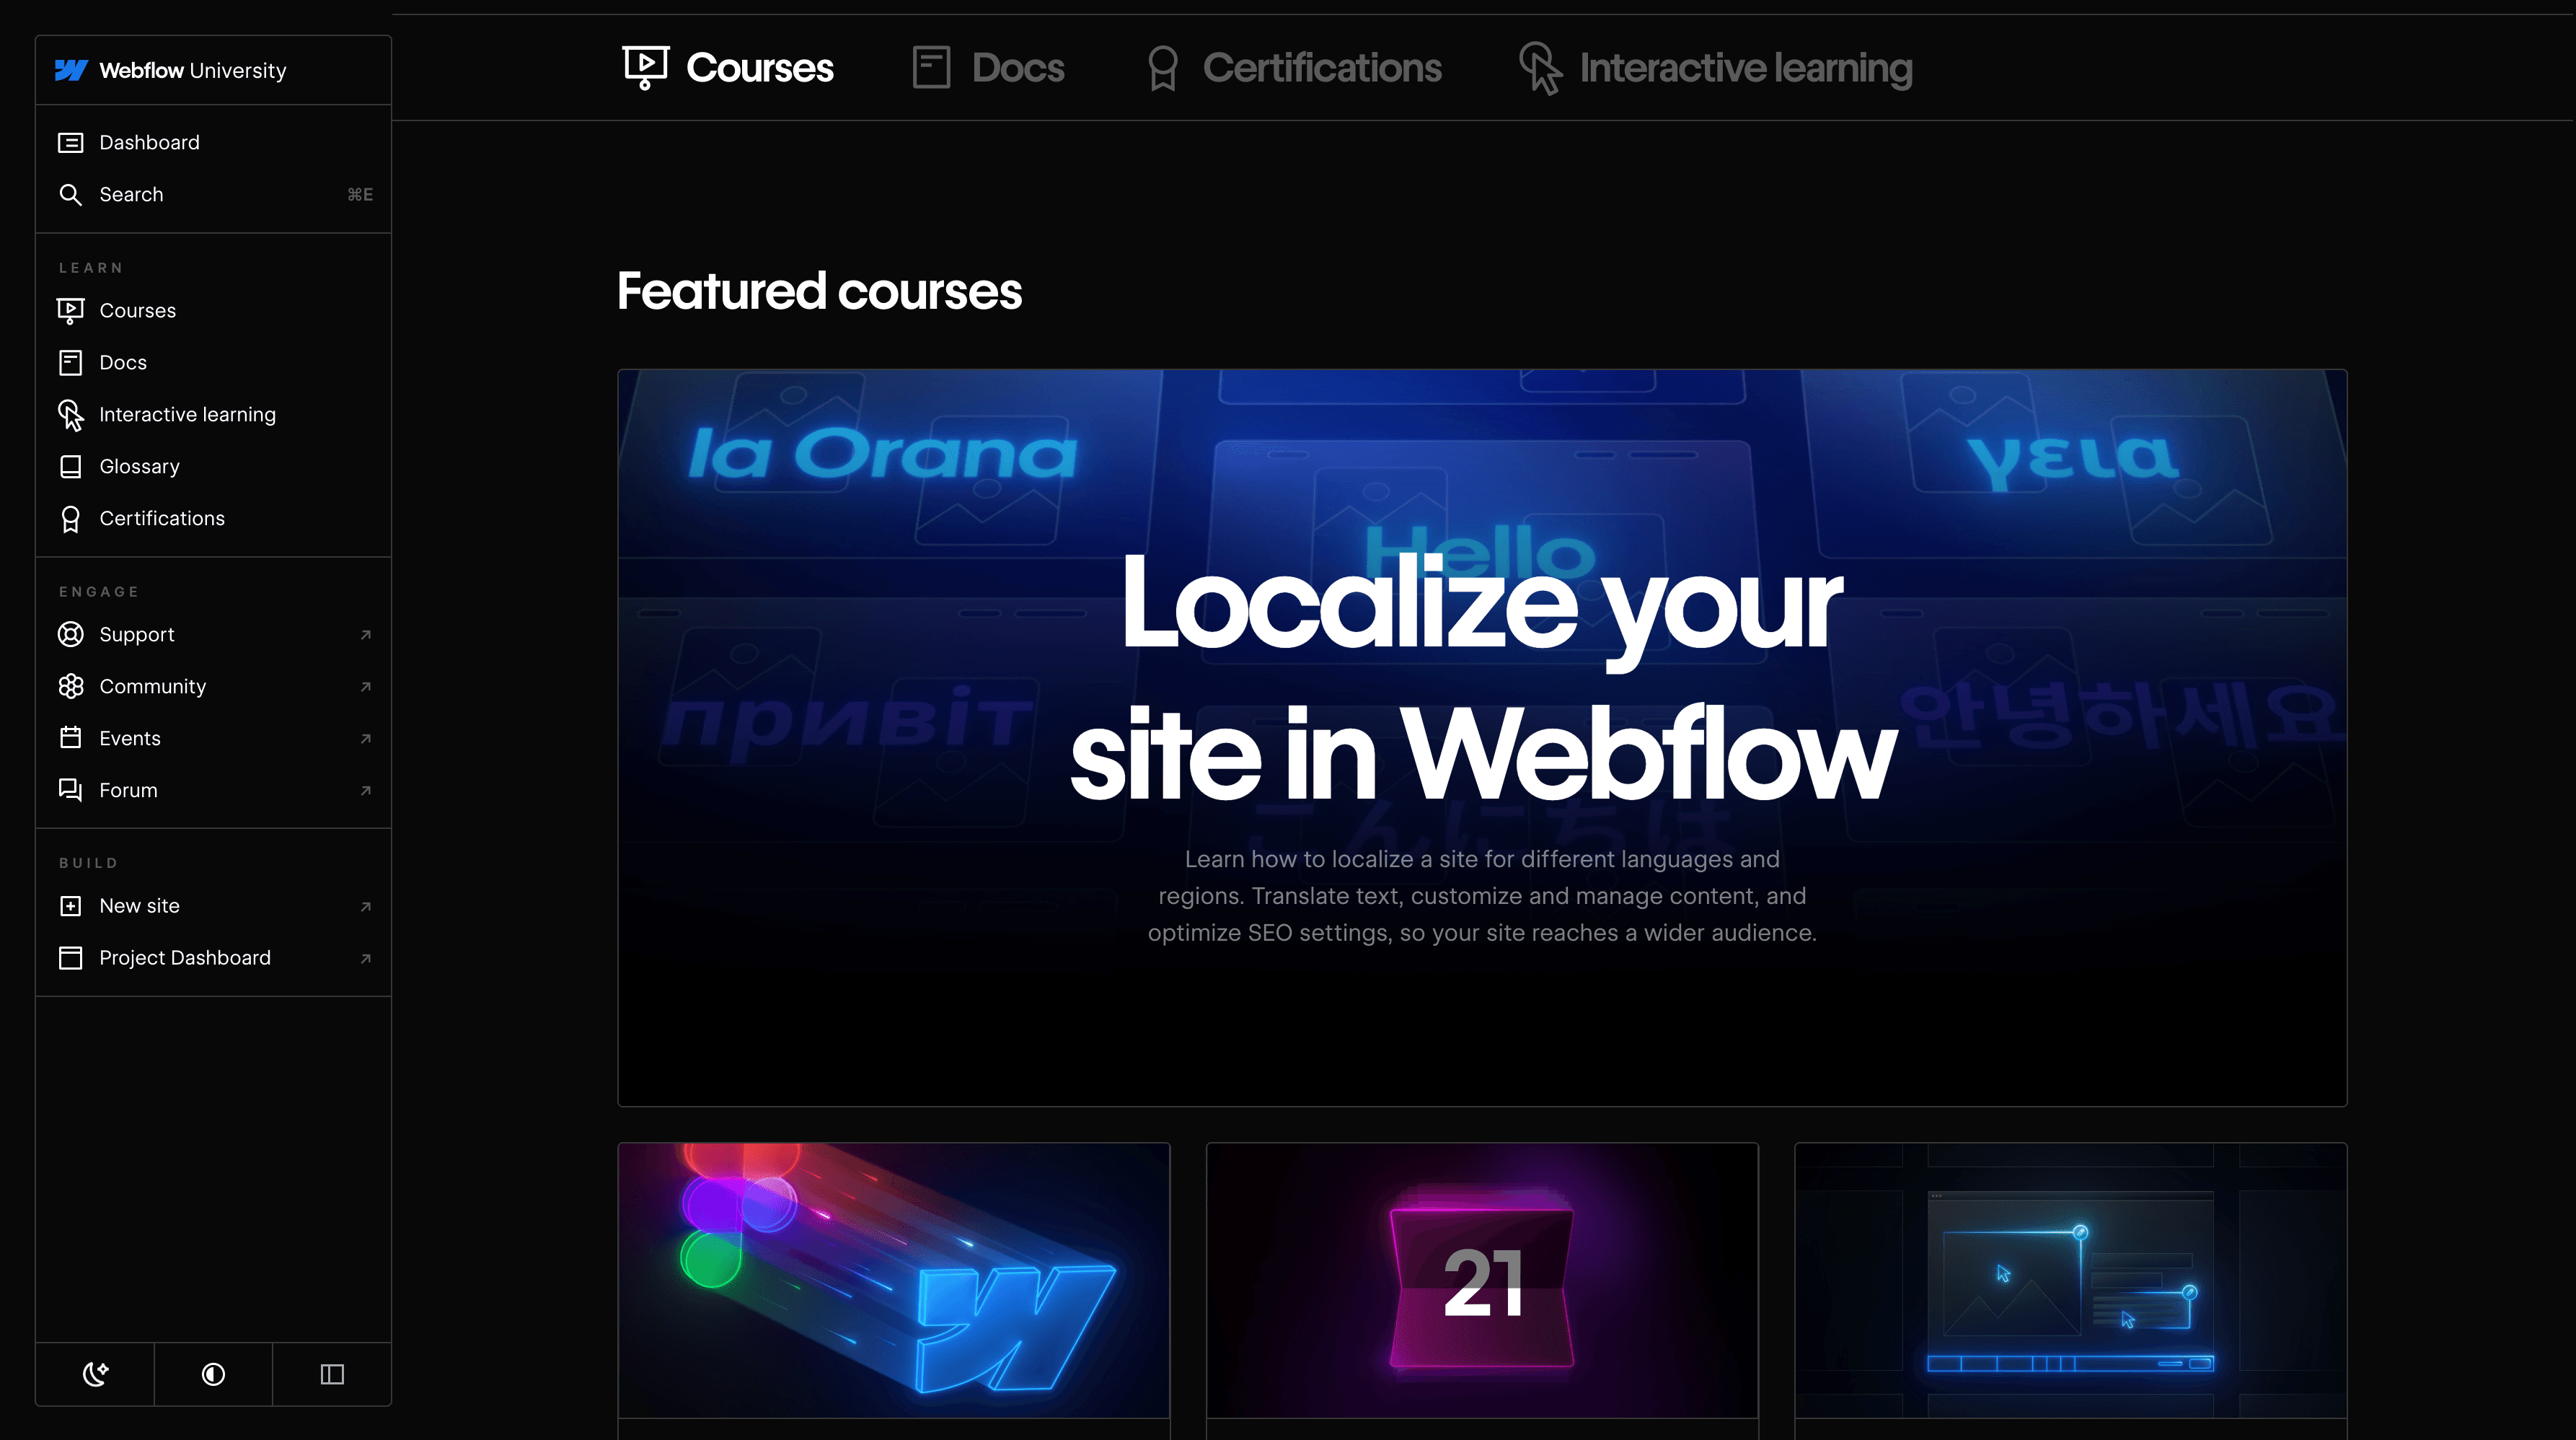This screenshot has width=2576, height=1440.
Task: Toggle the contrast mode icon
Action: coord(212,1374)
